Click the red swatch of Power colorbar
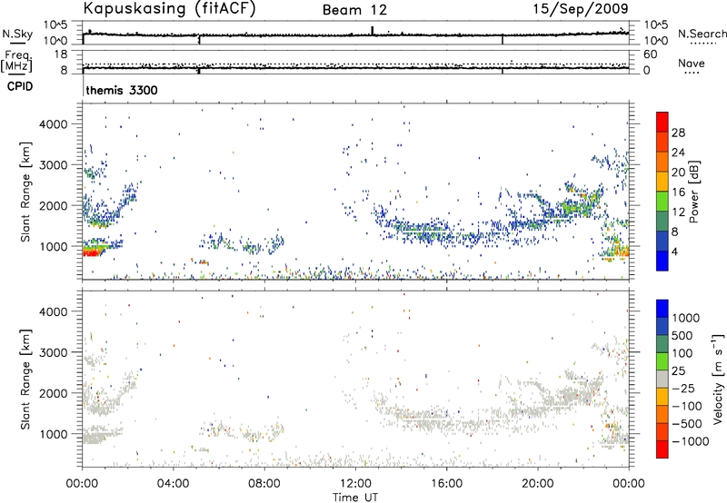 pyautogui.click(x=662, y=122)
